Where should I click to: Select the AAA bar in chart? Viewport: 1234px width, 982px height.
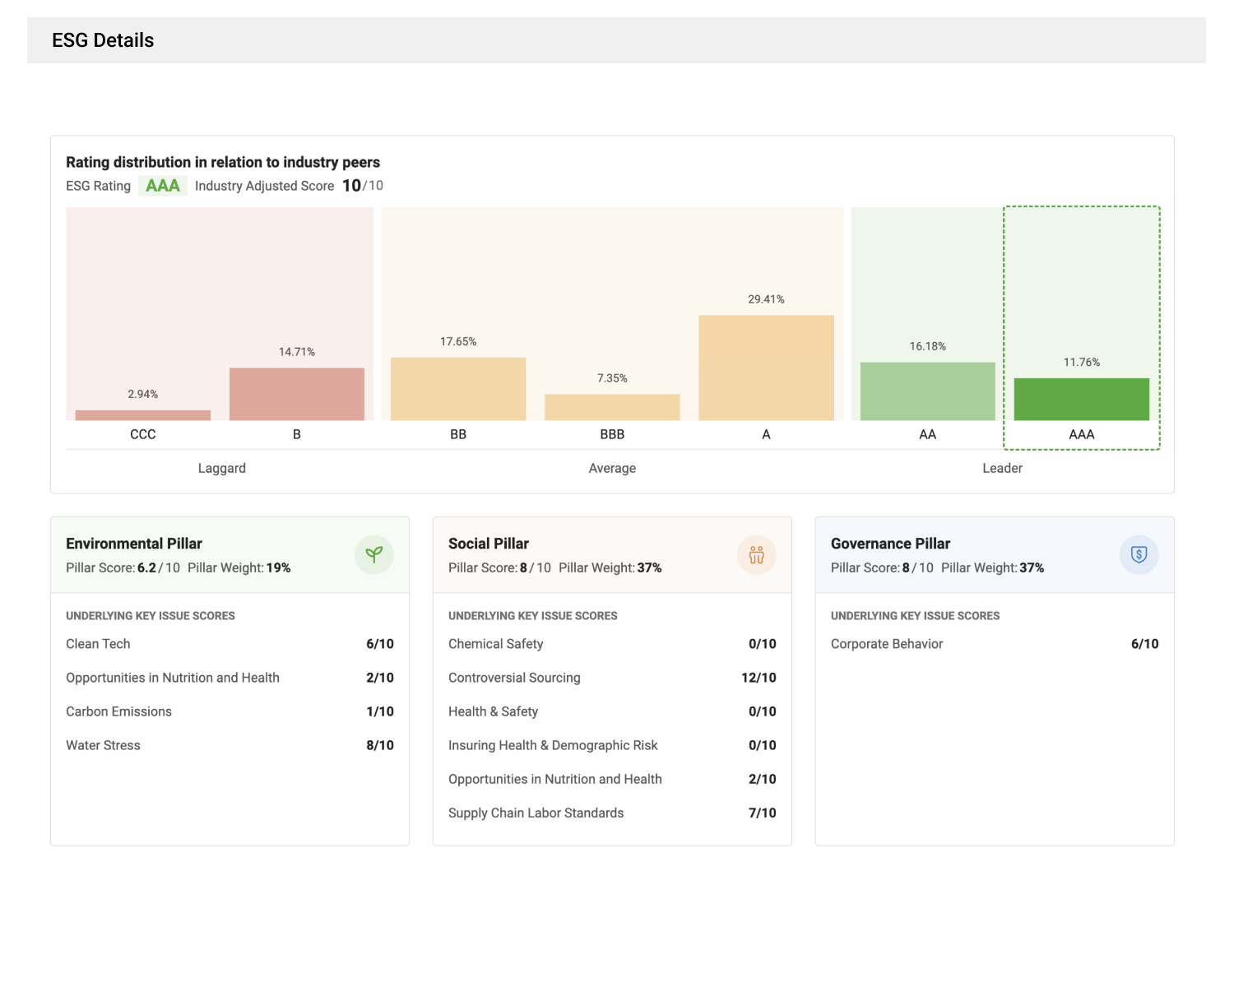(1081, 400)
